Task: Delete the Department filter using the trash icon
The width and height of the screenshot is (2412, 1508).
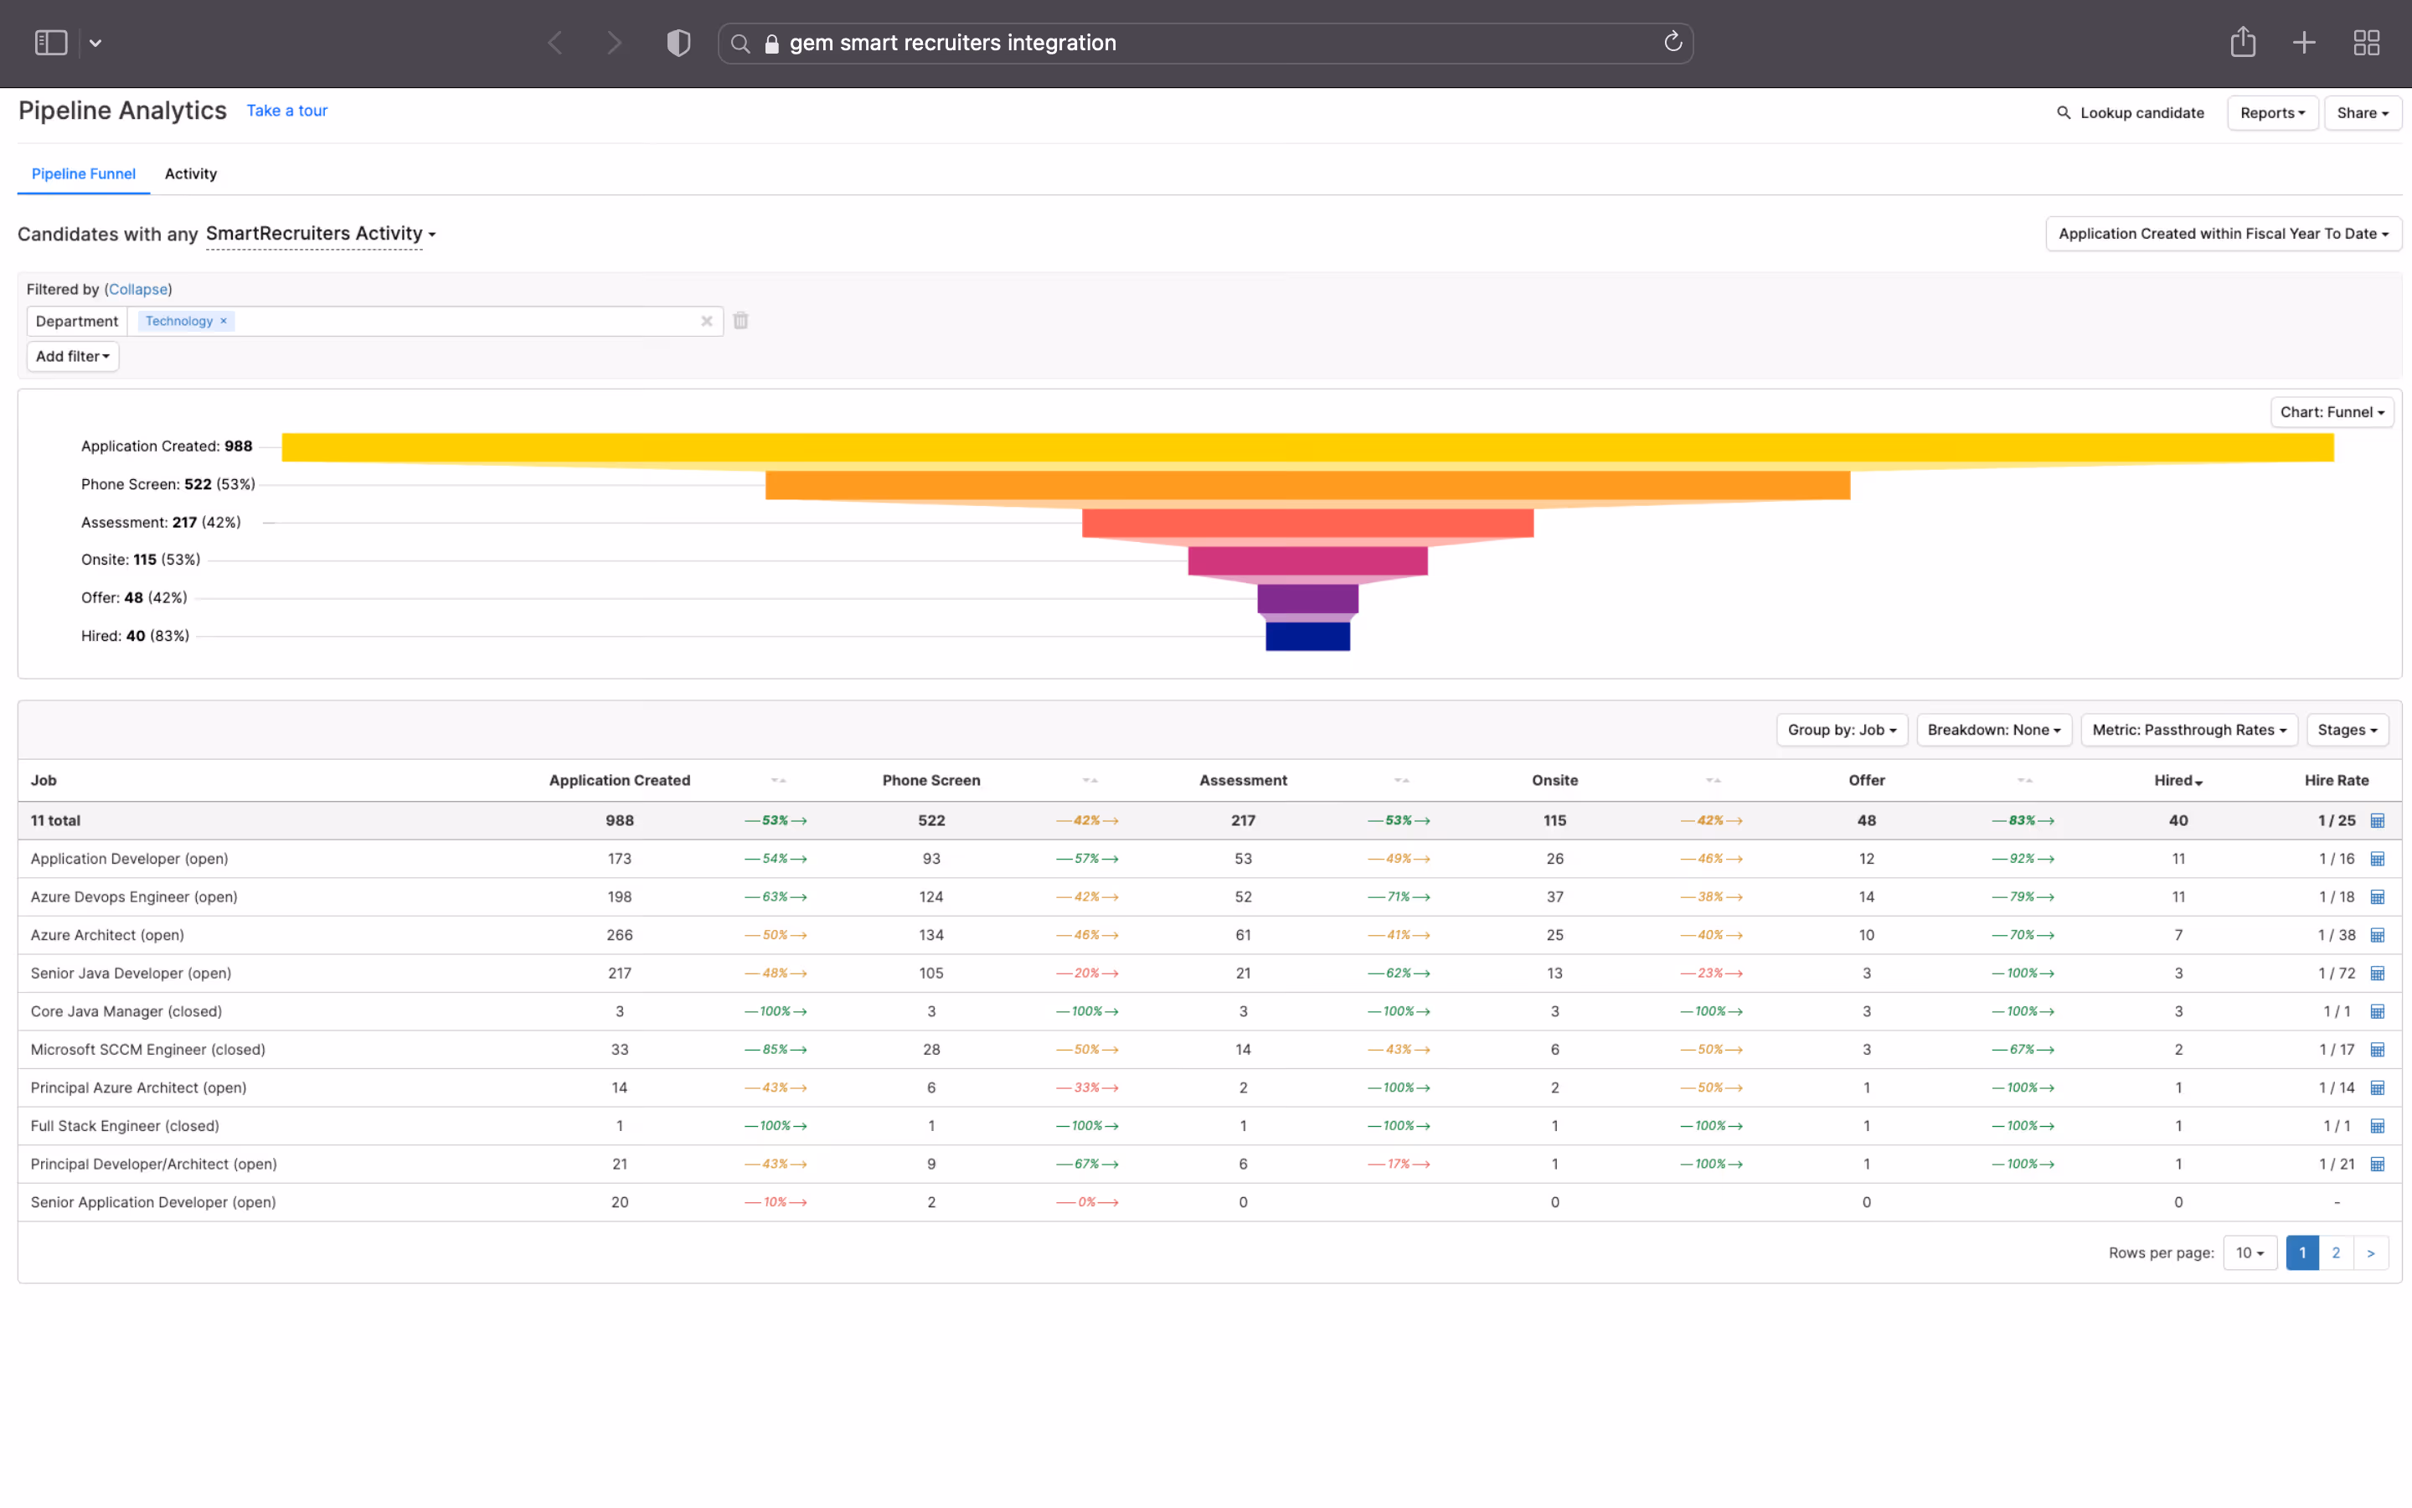Action: [740, 320]
